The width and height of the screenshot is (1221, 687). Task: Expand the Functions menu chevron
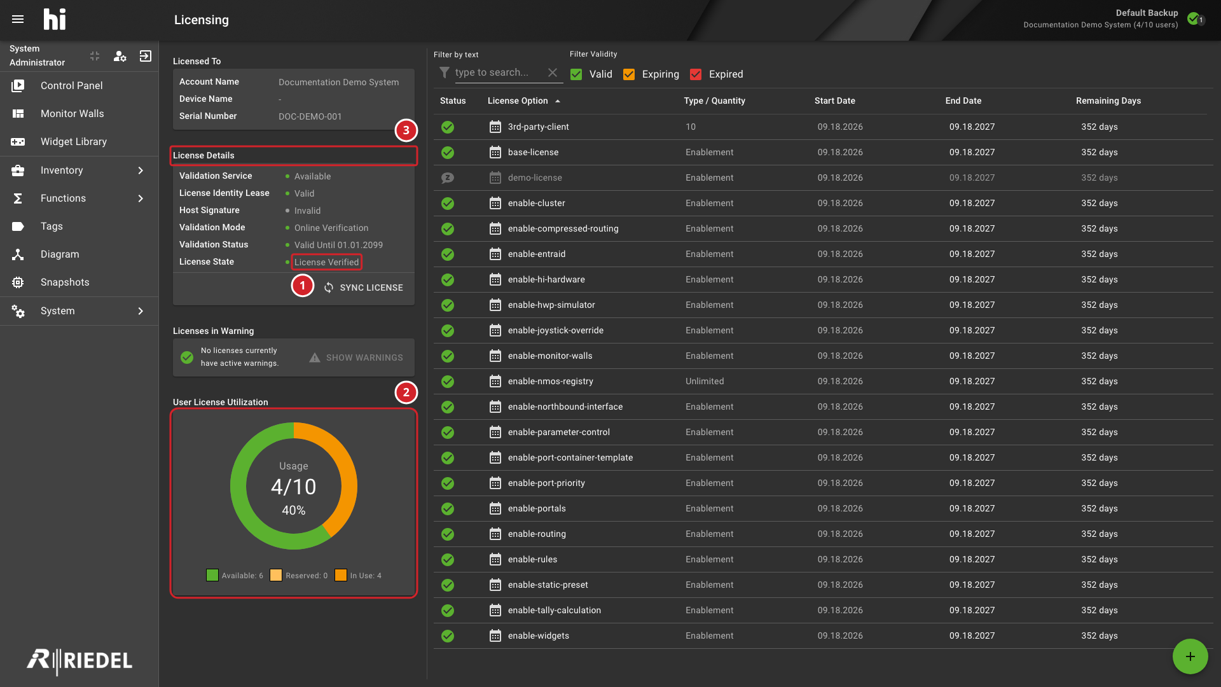pyautogui.click(x=141, y=198)
